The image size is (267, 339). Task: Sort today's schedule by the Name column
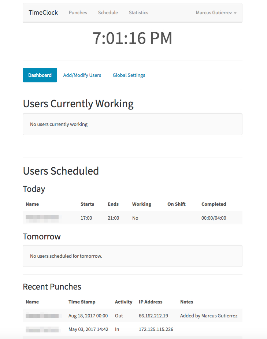pos(32,204)
